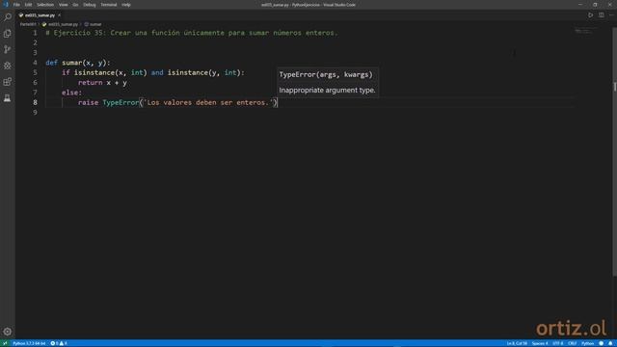
Task: Open the Debug view in activity bar
Action: [8, 66]
